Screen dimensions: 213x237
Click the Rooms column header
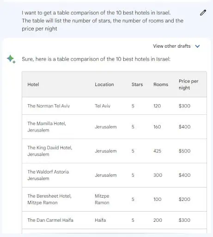[x=161, y=84]
